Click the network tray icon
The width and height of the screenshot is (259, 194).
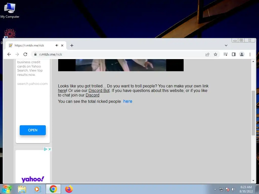tap(221, 189)
